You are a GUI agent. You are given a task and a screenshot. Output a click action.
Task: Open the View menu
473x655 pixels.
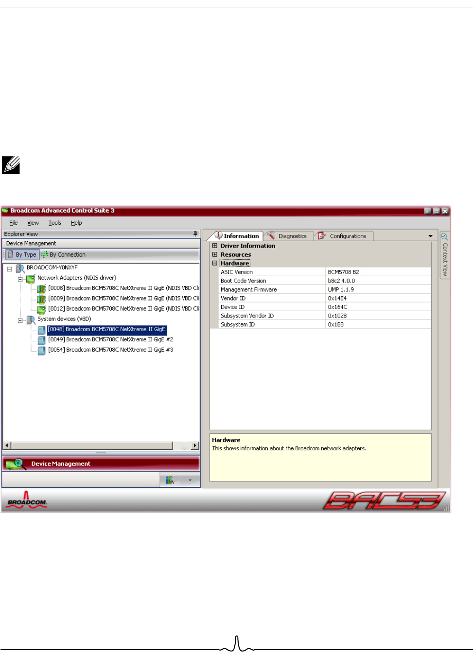pyautogui.click(x=33, y=223)
